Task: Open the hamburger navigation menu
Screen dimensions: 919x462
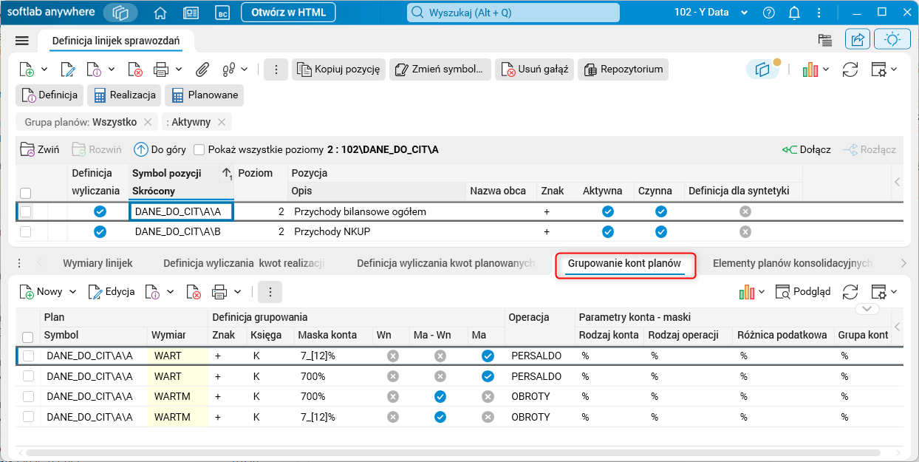Action: pyautogui.click(x=21, y=41)
